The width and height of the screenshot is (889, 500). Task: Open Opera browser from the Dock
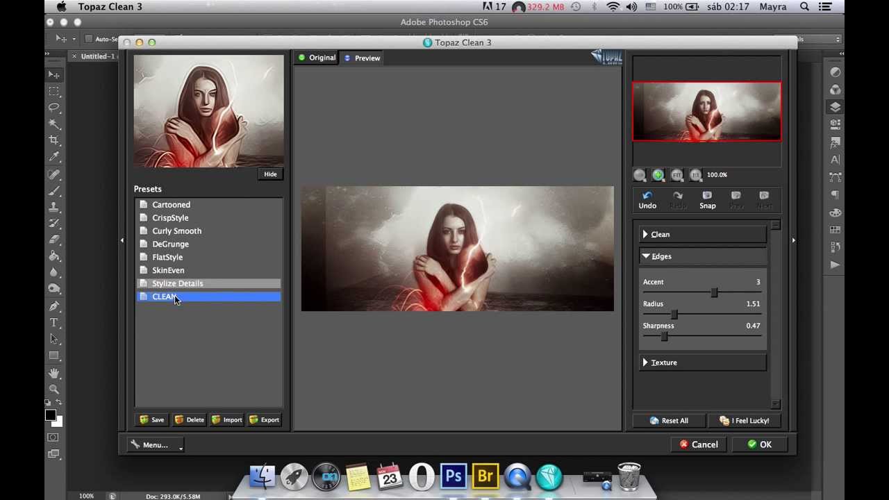(422, 477)
